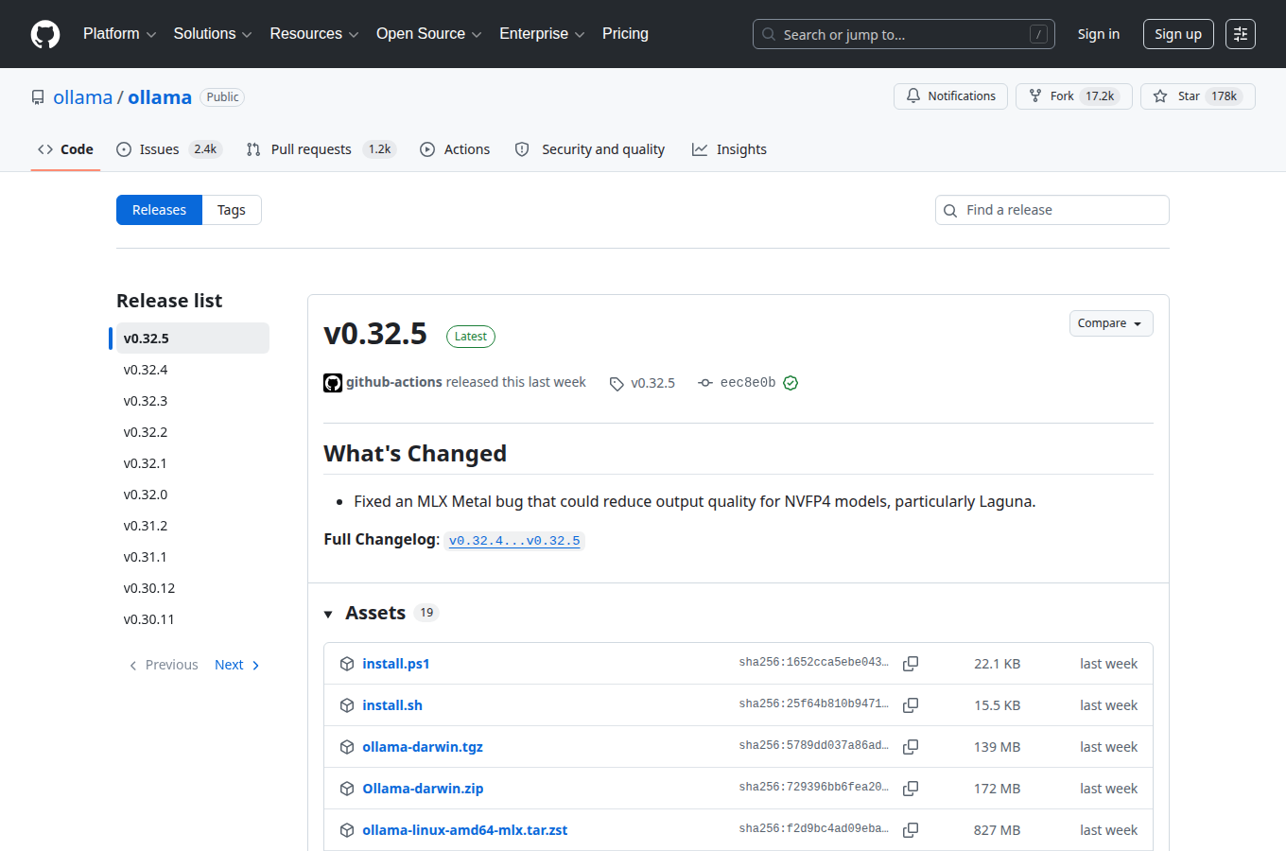Collapse the Assets section triangle
1286x851 pixels.
click(328, 615)
